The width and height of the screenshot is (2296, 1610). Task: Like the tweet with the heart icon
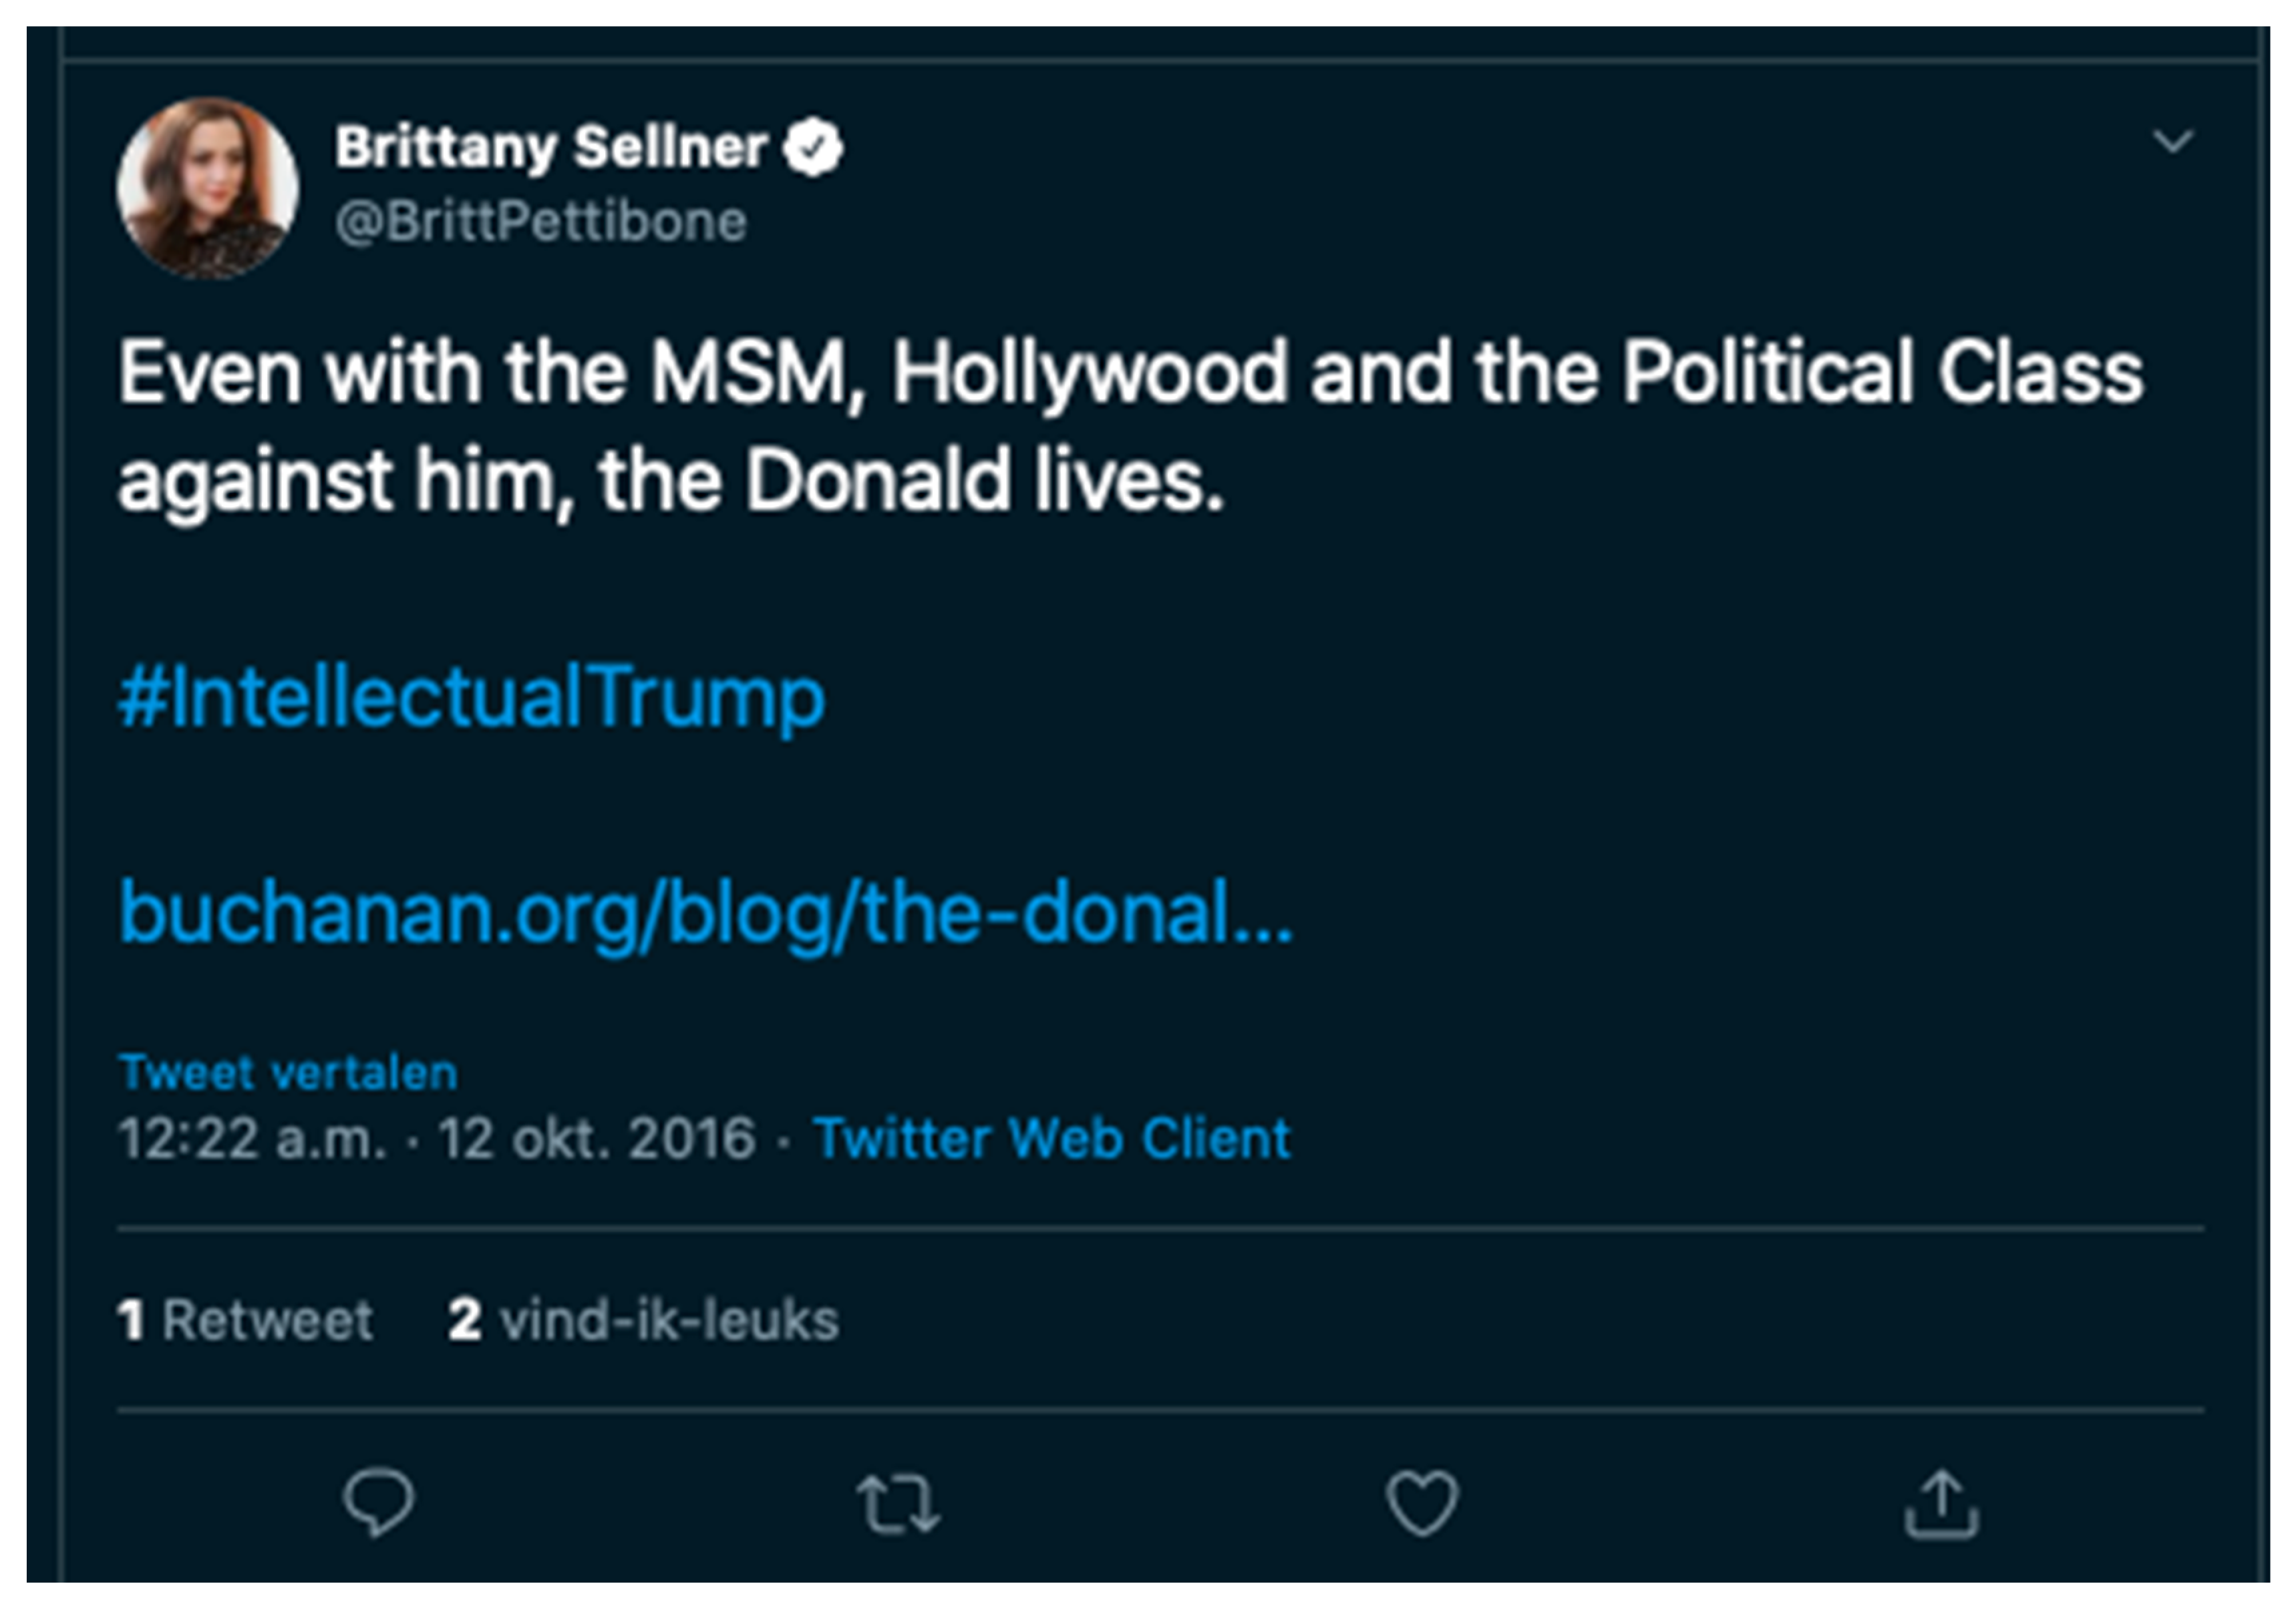coord(1421,1503)
